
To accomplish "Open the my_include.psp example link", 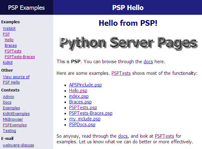I will pos(85,119).
